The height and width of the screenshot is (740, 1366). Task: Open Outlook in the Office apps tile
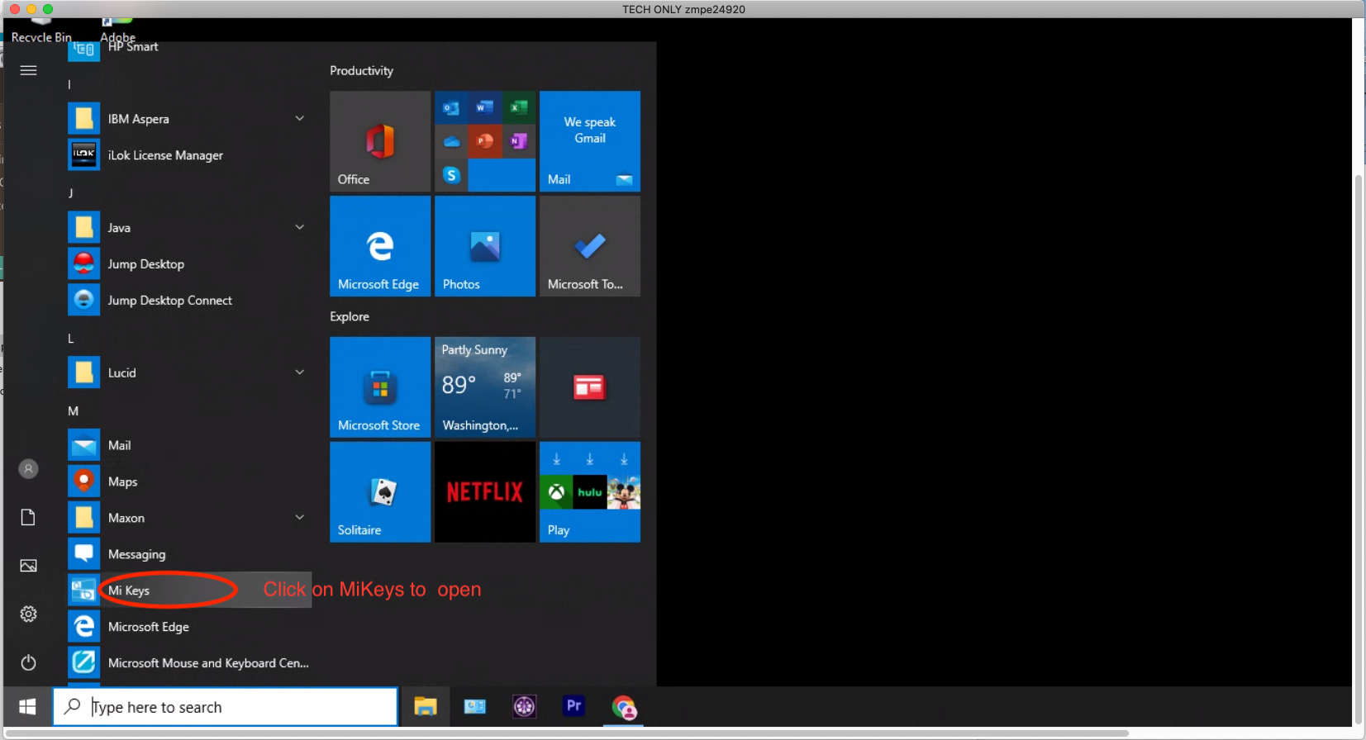pyautogui.click(x=451, y=107)
